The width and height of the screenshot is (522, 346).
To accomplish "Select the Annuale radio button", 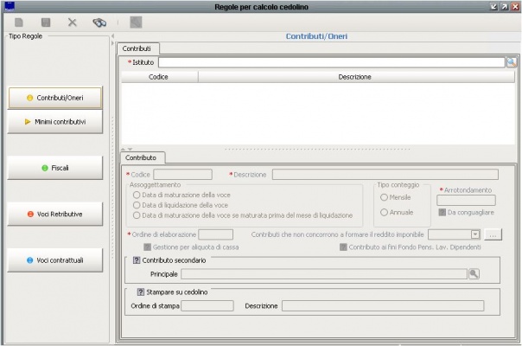I will [x=384, y=212].
